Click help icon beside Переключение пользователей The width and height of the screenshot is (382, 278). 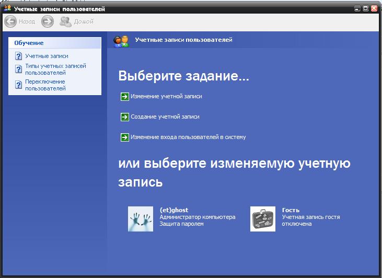[19, 85]
